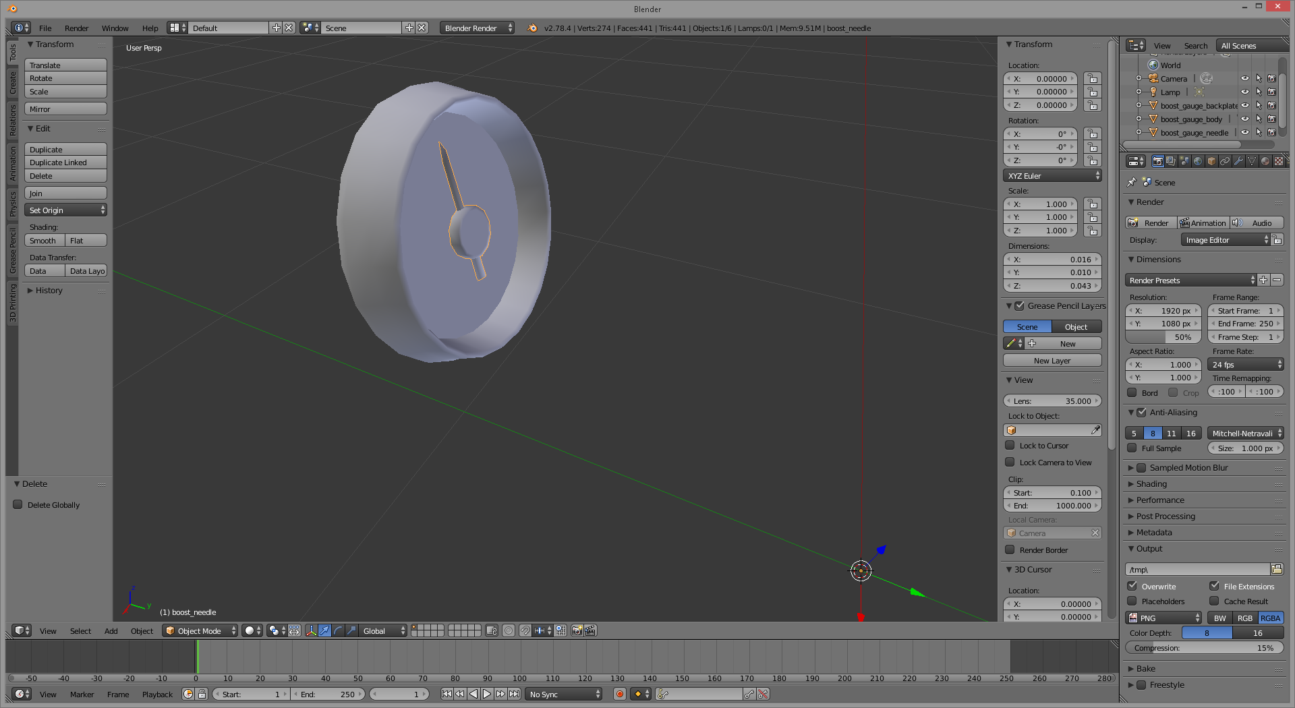Viewport: 1295px width, 708px height.
Task: Jump to last frame in timeline
Action: [x=514, y=694]
